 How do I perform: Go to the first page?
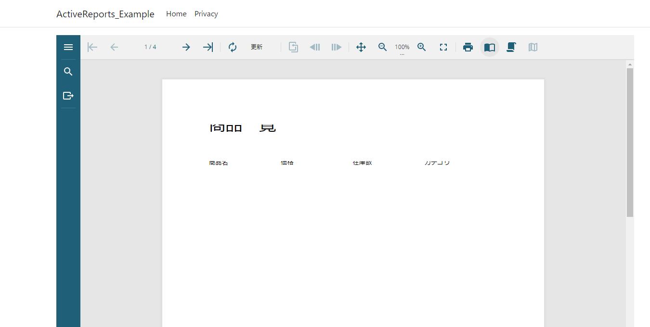(92, 47)
